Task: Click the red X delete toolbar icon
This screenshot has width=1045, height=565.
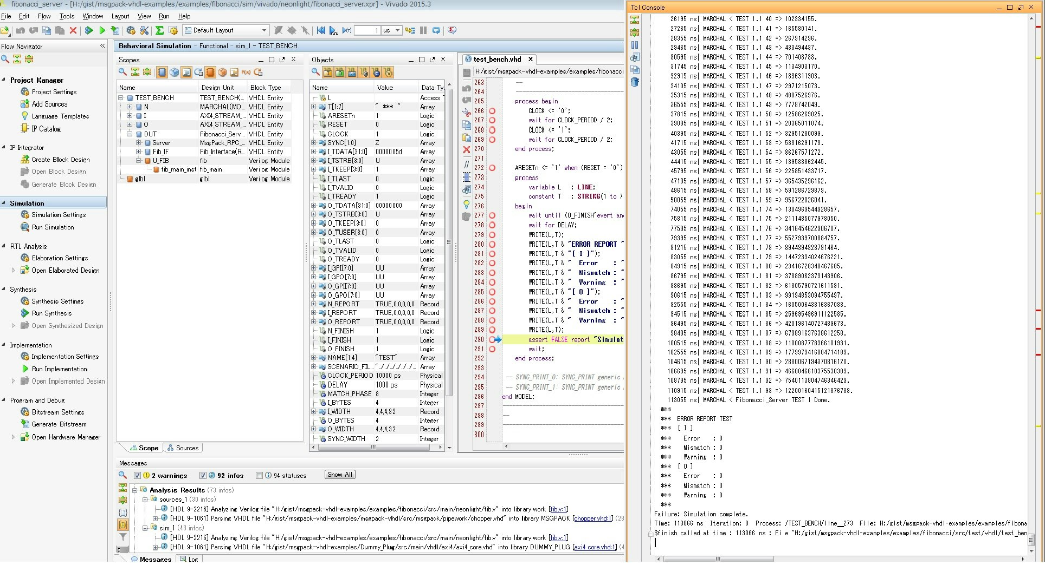Action: (73, 30)
